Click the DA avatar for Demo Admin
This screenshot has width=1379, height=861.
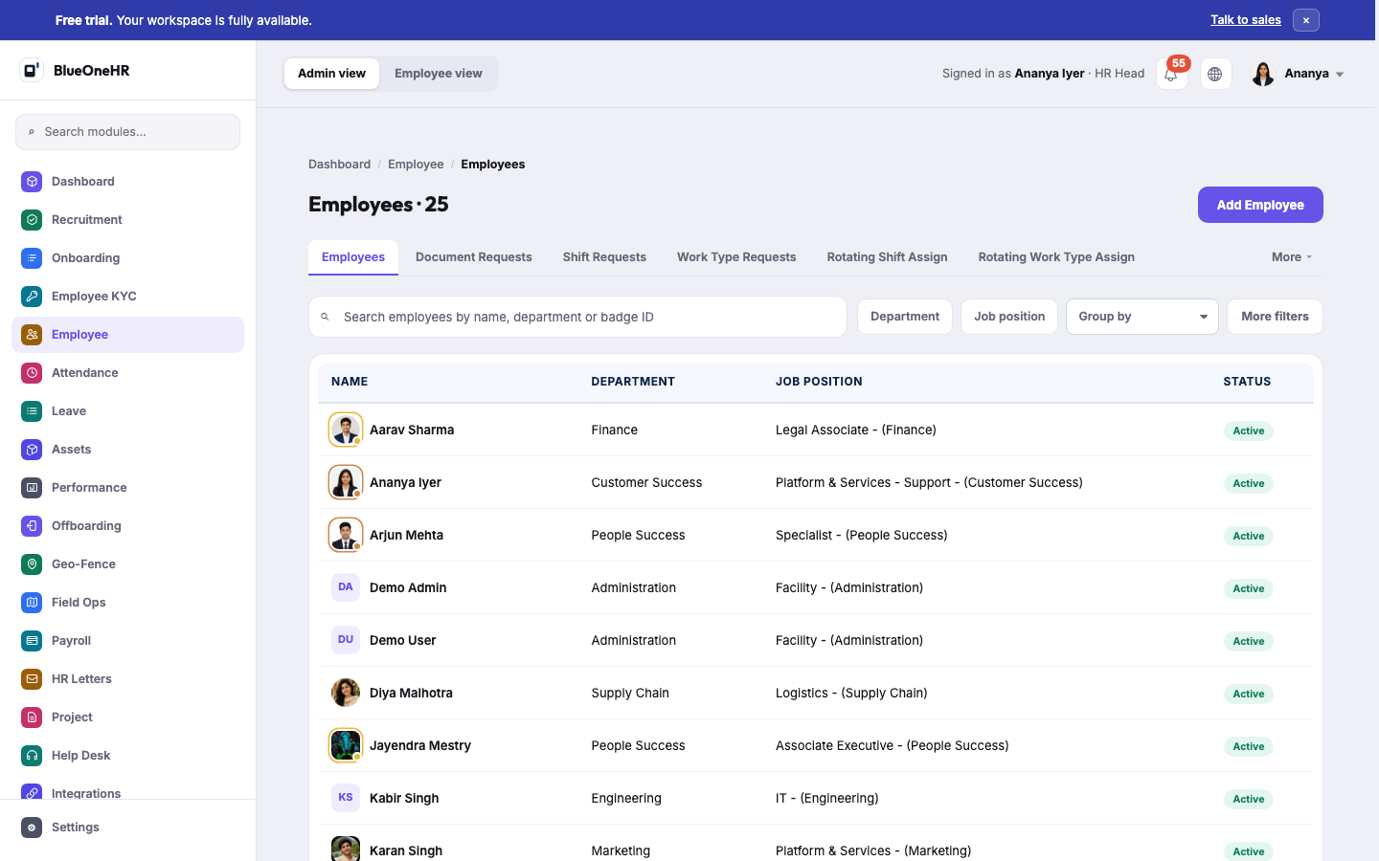point(346,587)
